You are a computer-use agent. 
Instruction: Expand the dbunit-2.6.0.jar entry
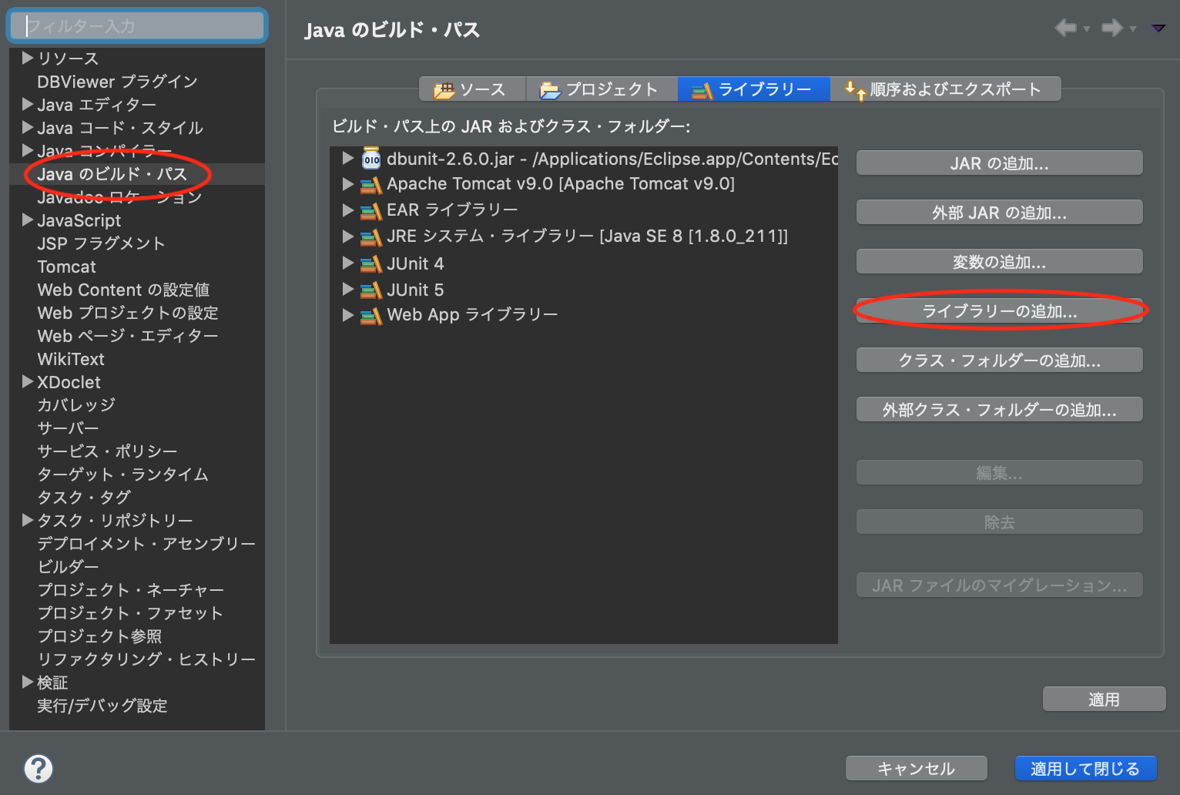pyautogui.click(x=348, y=158)
